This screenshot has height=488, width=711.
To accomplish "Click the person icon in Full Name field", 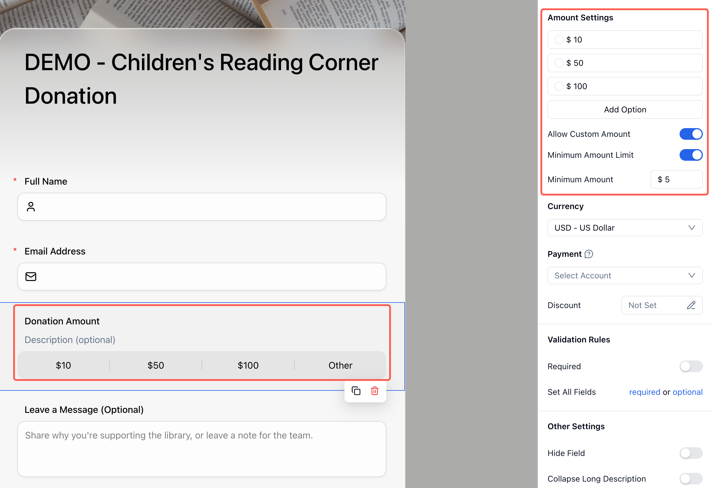I will (31, 207).
